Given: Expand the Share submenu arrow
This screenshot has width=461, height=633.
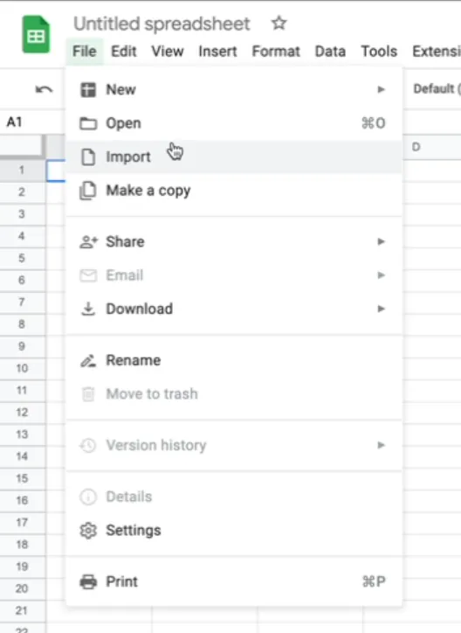Looking at the screenshot, I should (381, 241).
